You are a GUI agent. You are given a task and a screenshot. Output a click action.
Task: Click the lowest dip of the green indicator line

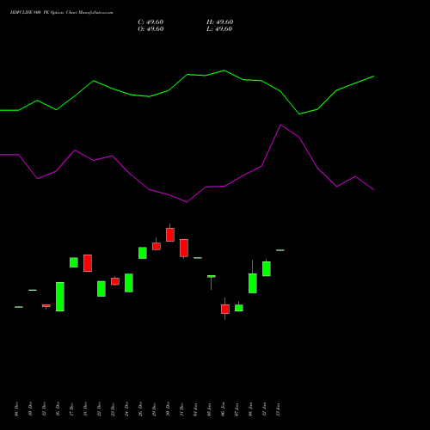[299, 114]
